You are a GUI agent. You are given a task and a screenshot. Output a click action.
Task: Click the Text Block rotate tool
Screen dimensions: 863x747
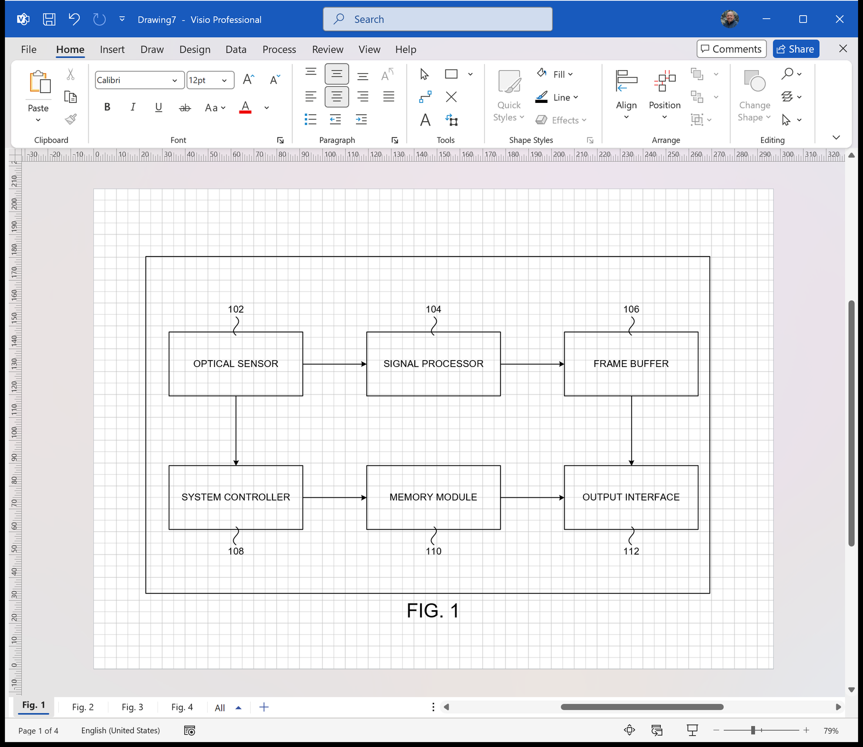click(x=451, y=120)
